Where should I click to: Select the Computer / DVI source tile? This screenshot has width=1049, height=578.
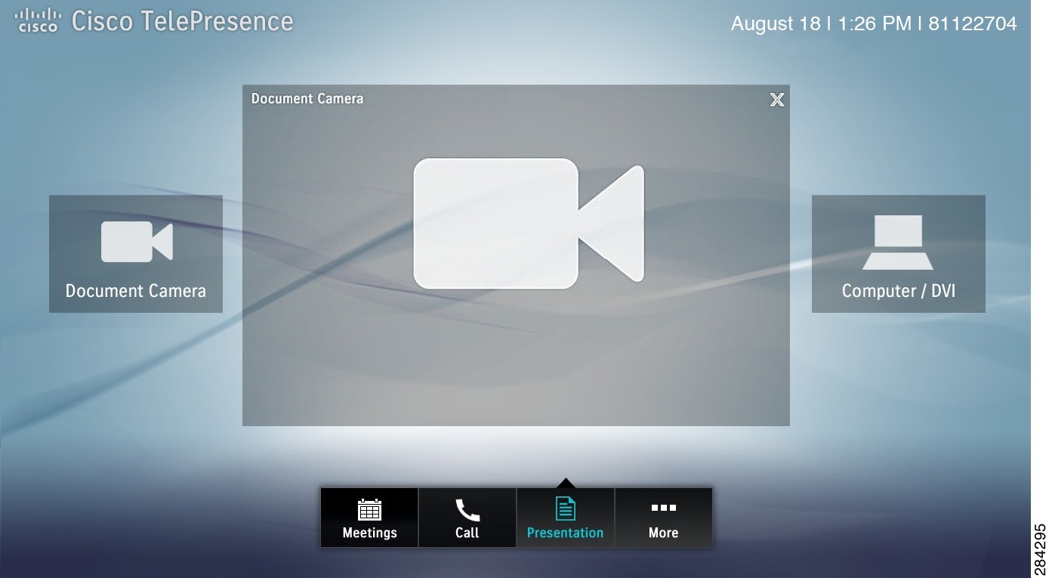[899, 254]
